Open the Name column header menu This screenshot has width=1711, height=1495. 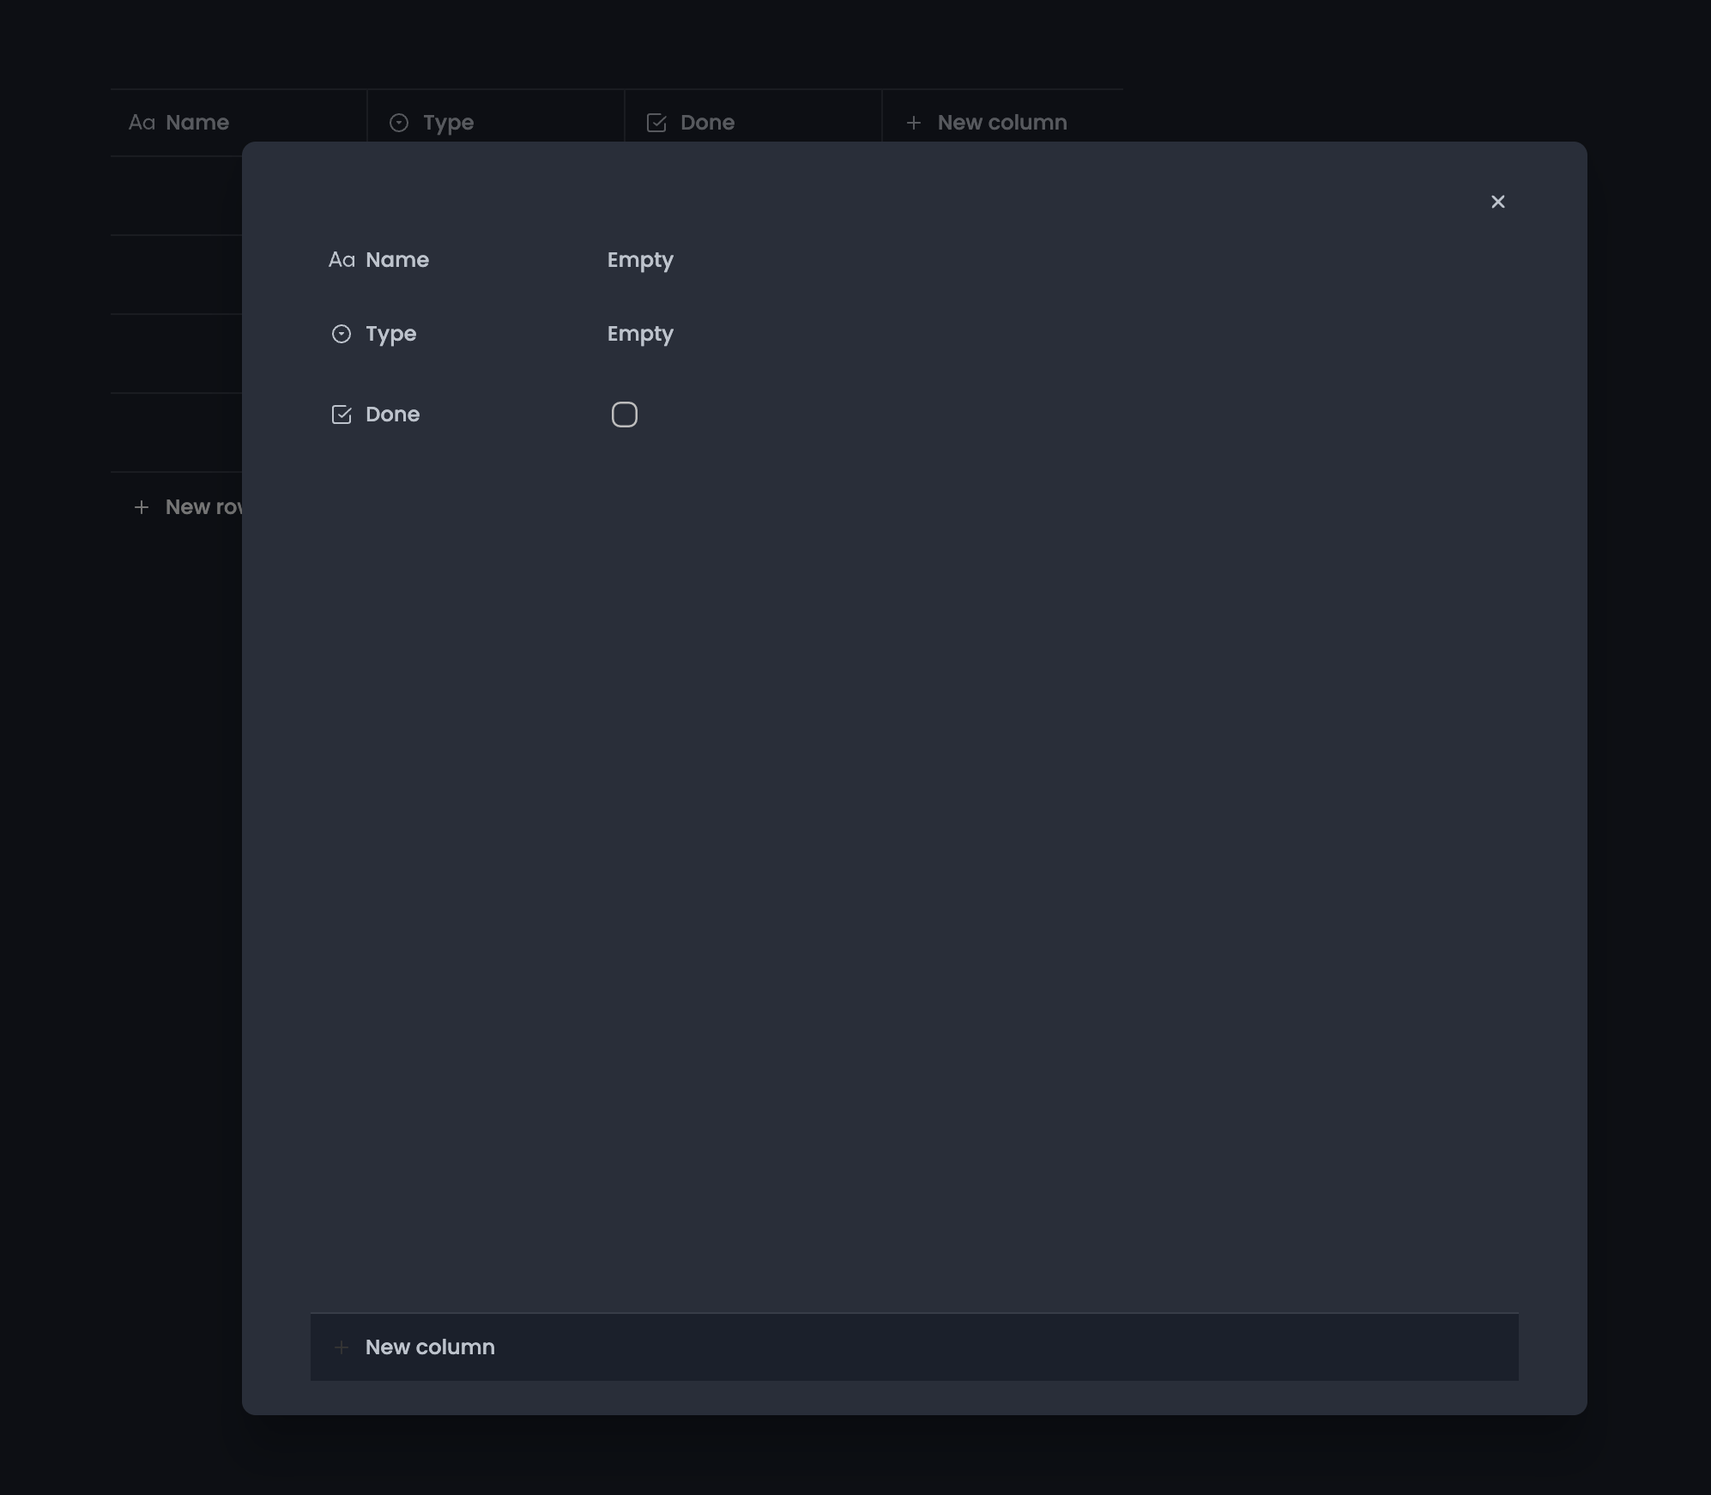coord(197,122)
